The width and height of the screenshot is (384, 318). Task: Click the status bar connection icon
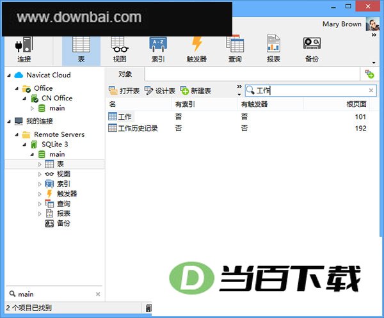click(x=148, y=308)
